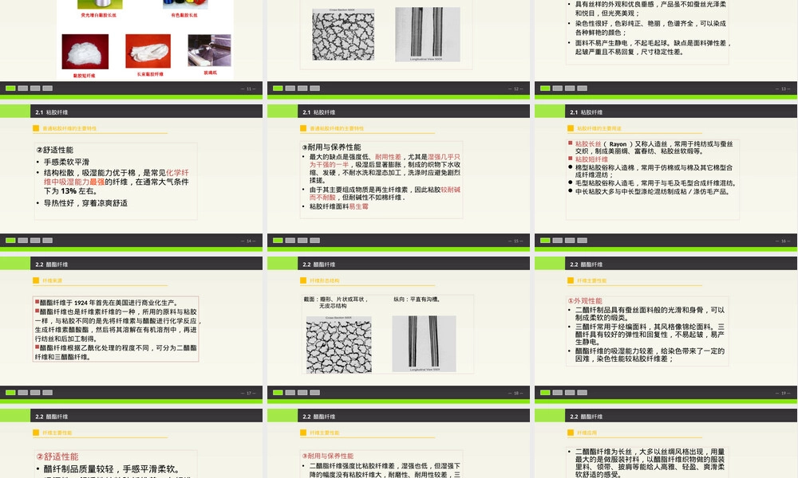Click the longitudinal fiber image on slide 18
Image resolution: width=798 pixels, height=478 pixels.
click(x=424, y=344)
